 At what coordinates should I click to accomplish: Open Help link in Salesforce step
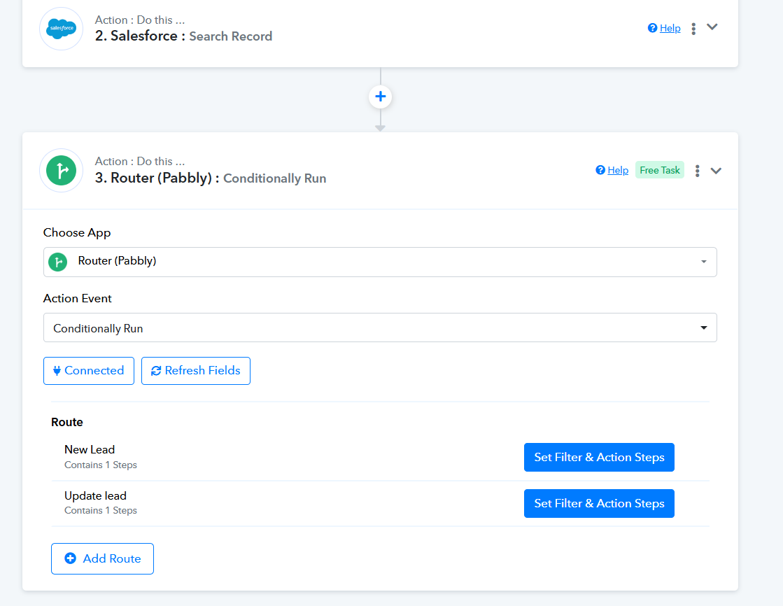670,28
